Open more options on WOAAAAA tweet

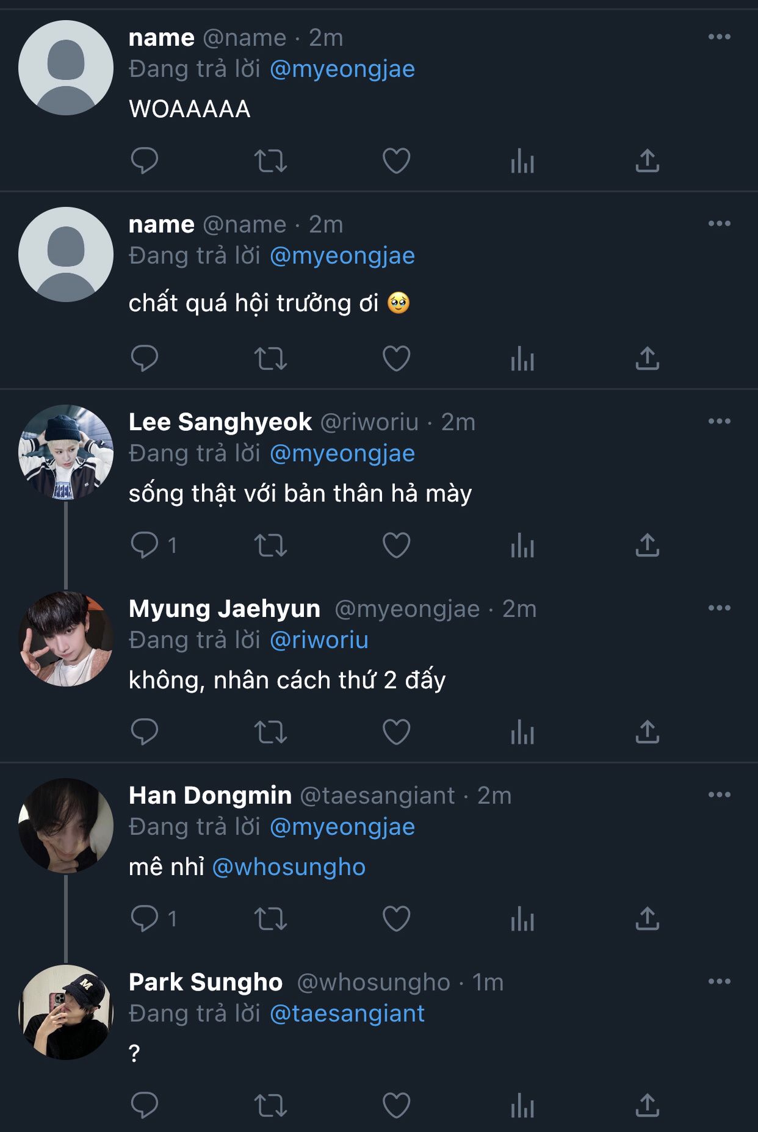tap(719, 37)
